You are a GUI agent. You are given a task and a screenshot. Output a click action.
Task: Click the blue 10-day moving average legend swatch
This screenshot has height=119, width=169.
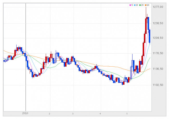pyautogui.click(x=135, y=5)
